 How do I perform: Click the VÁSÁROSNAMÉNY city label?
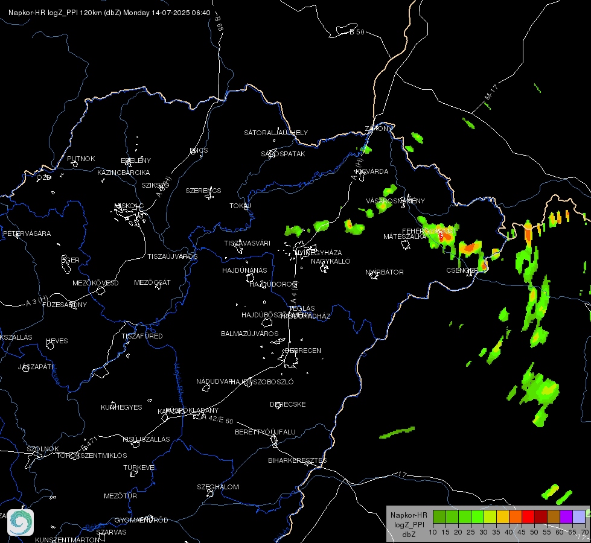click(x=395, y=201)
